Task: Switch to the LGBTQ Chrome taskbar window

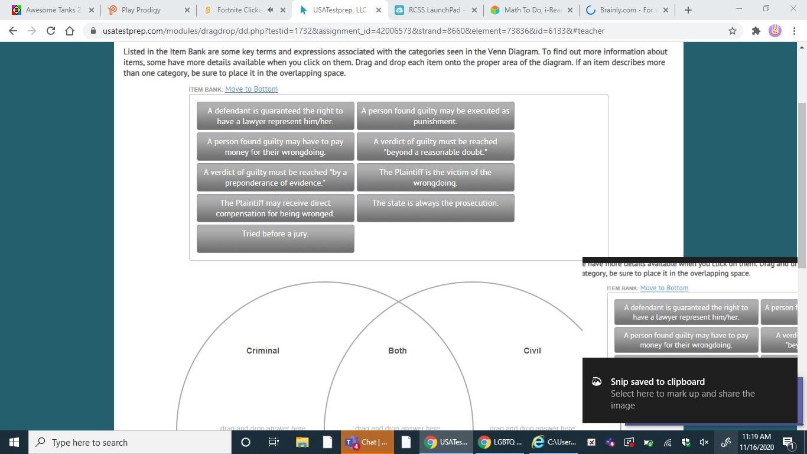Action: [500, 442]
